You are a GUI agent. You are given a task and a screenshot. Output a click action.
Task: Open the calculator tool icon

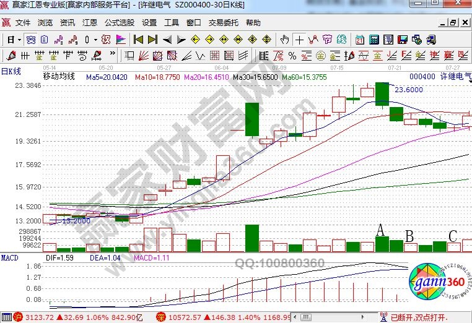coord(374,40)
